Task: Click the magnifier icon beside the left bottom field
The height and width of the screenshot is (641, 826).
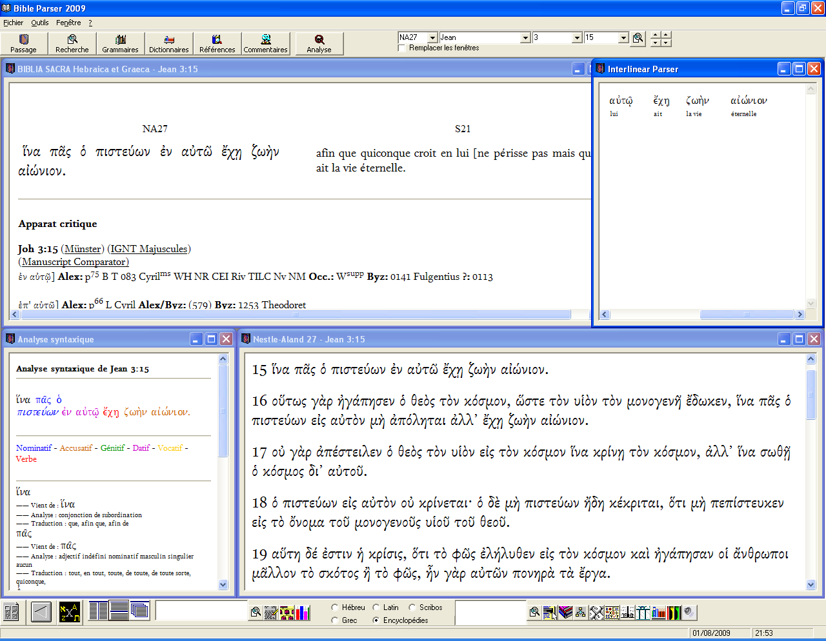Action: coord(256,612)
